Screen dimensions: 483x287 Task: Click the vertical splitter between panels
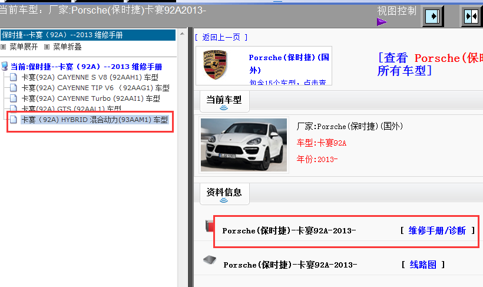click(x=190, y=157)
